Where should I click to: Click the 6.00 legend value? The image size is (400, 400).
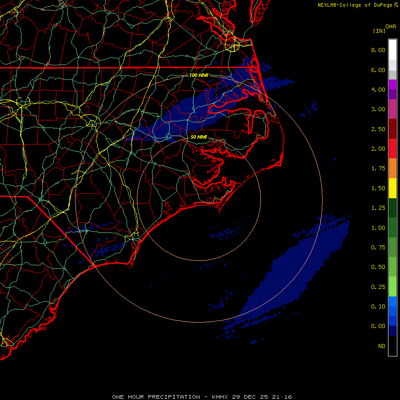coord(378,70)
